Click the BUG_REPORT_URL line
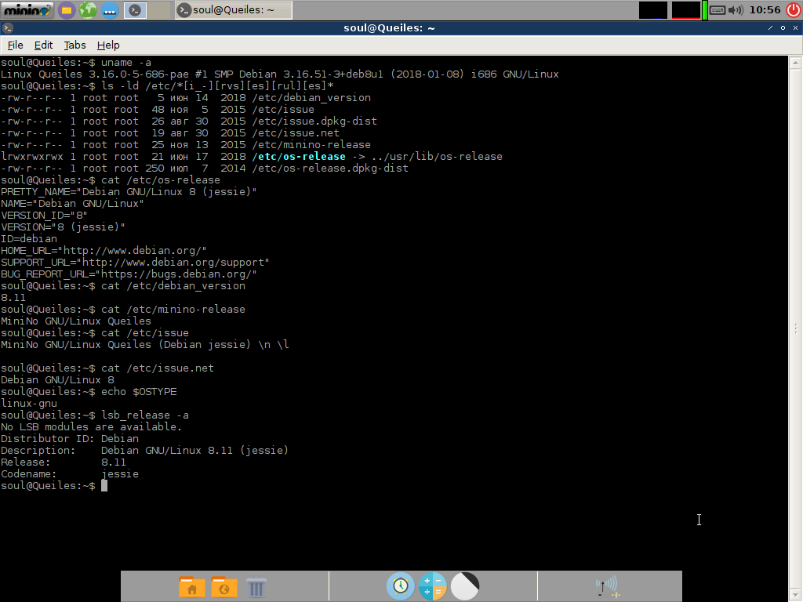 click(129, 274)
